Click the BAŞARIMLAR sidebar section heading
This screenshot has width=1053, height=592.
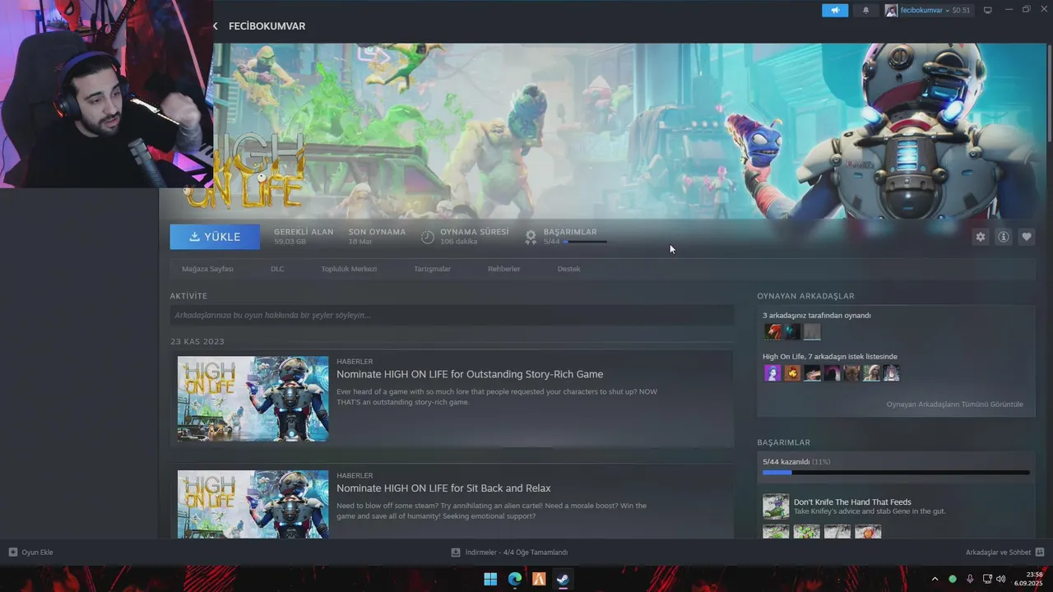784,442
